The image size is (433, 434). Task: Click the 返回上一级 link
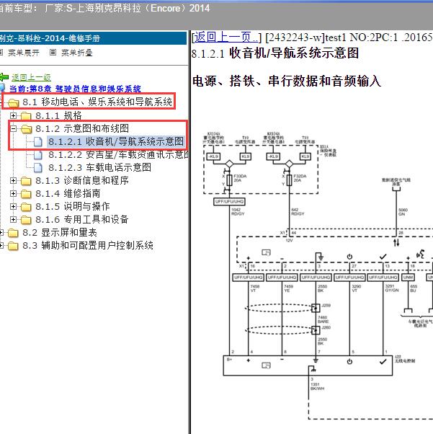pyautogui.click(x=31, y=78)
